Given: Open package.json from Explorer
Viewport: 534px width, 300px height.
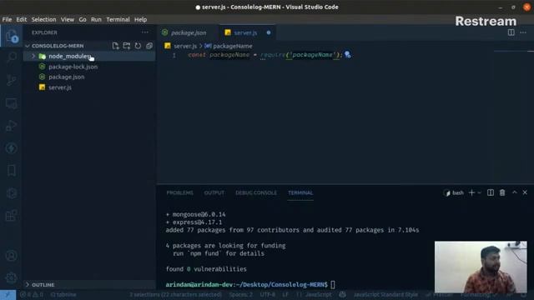Looking at the screenshot, I should [x=67, y=77].
